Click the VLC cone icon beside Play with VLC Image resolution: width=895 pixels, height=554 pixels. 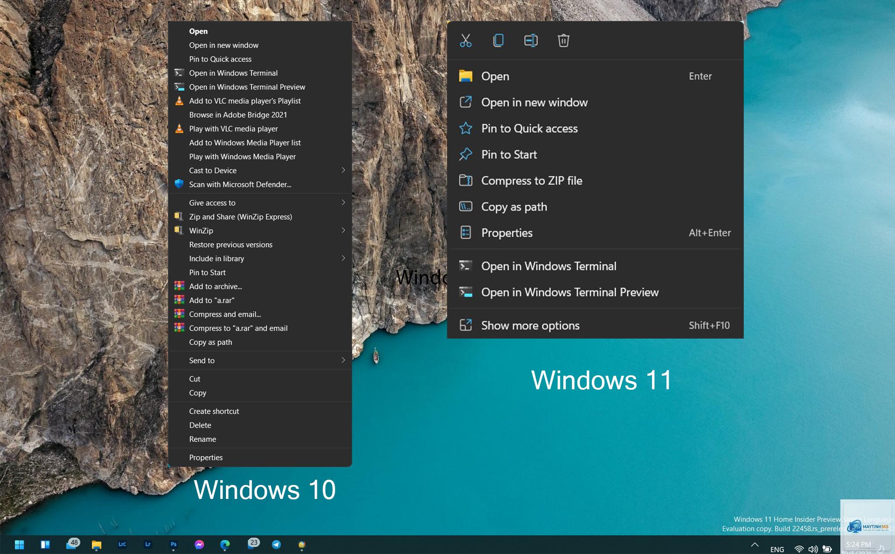179,128
